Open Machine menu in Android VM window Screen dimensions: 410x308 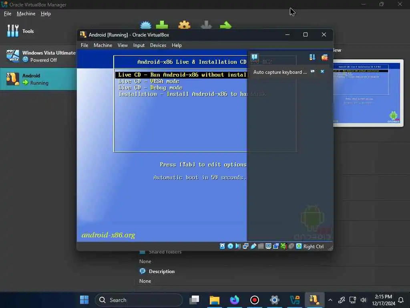coord(103,45)
